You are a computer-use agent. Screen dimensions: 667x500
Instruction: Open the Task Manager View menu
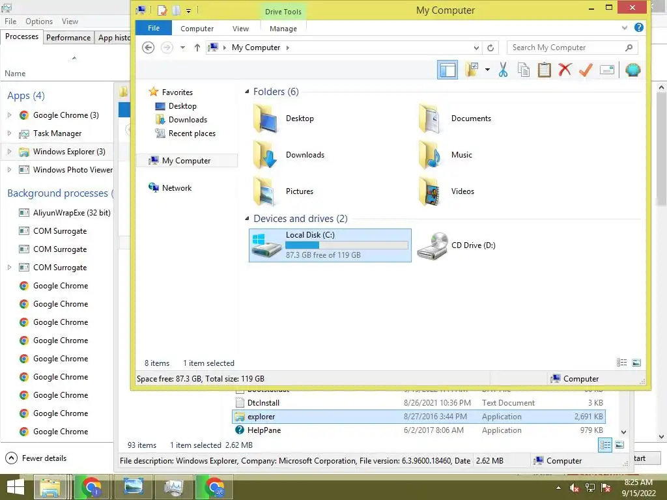70,21
